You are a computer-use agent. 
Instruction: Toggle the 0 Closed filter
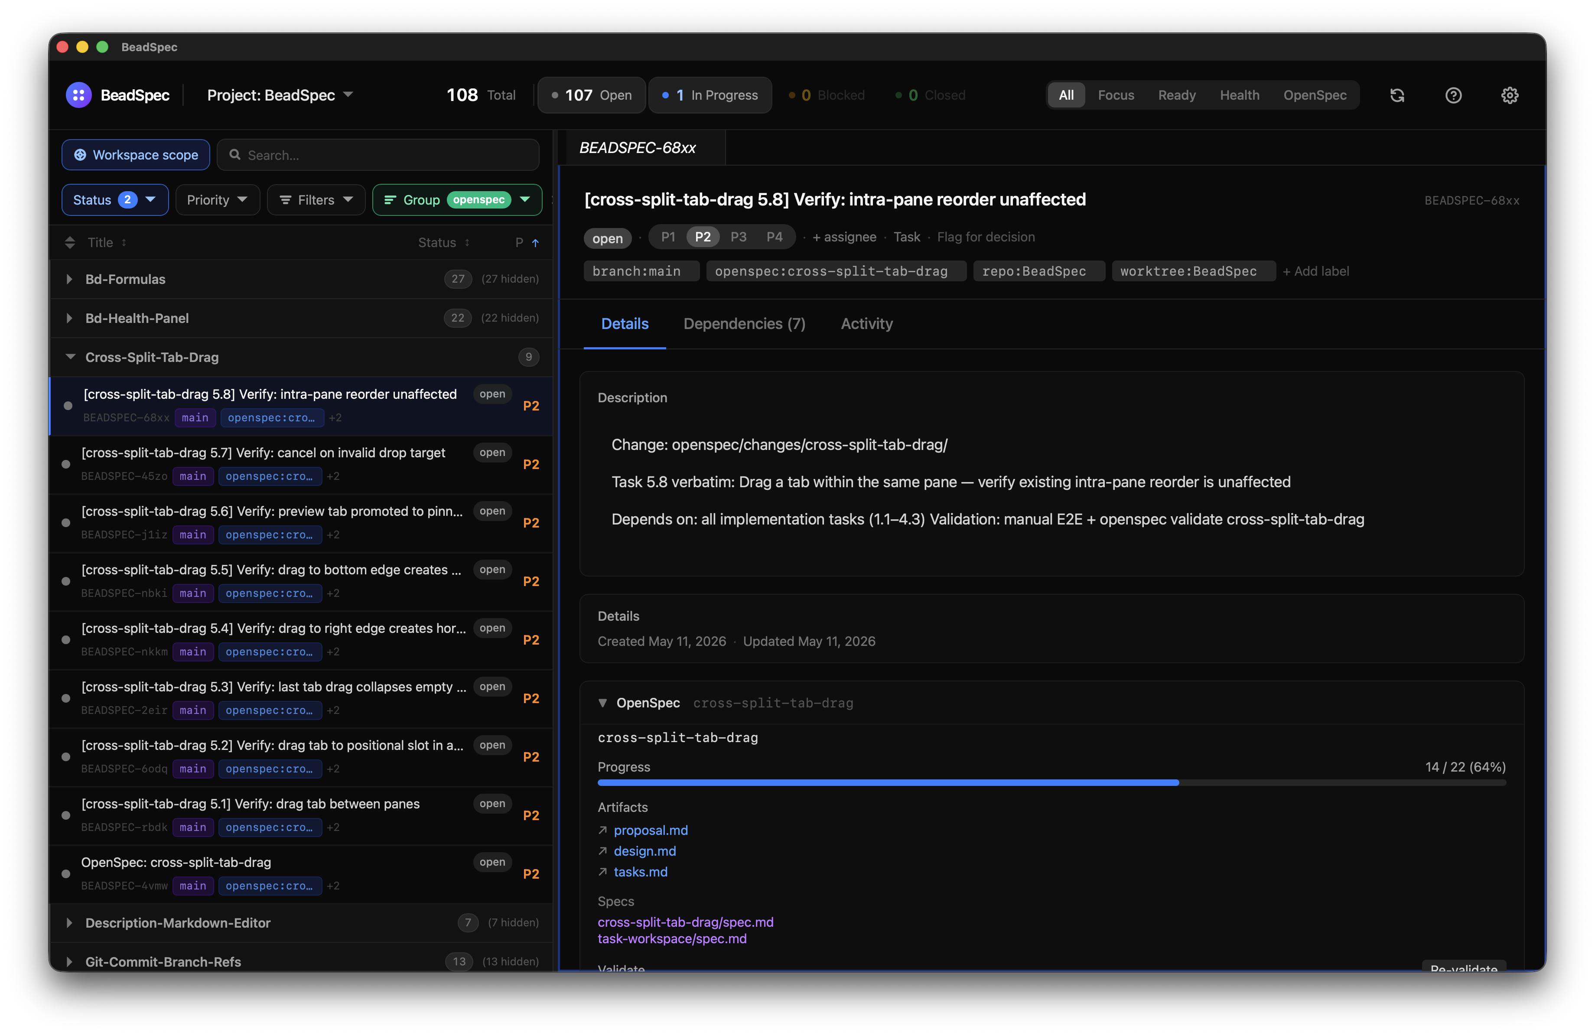(x=931, y=95)
